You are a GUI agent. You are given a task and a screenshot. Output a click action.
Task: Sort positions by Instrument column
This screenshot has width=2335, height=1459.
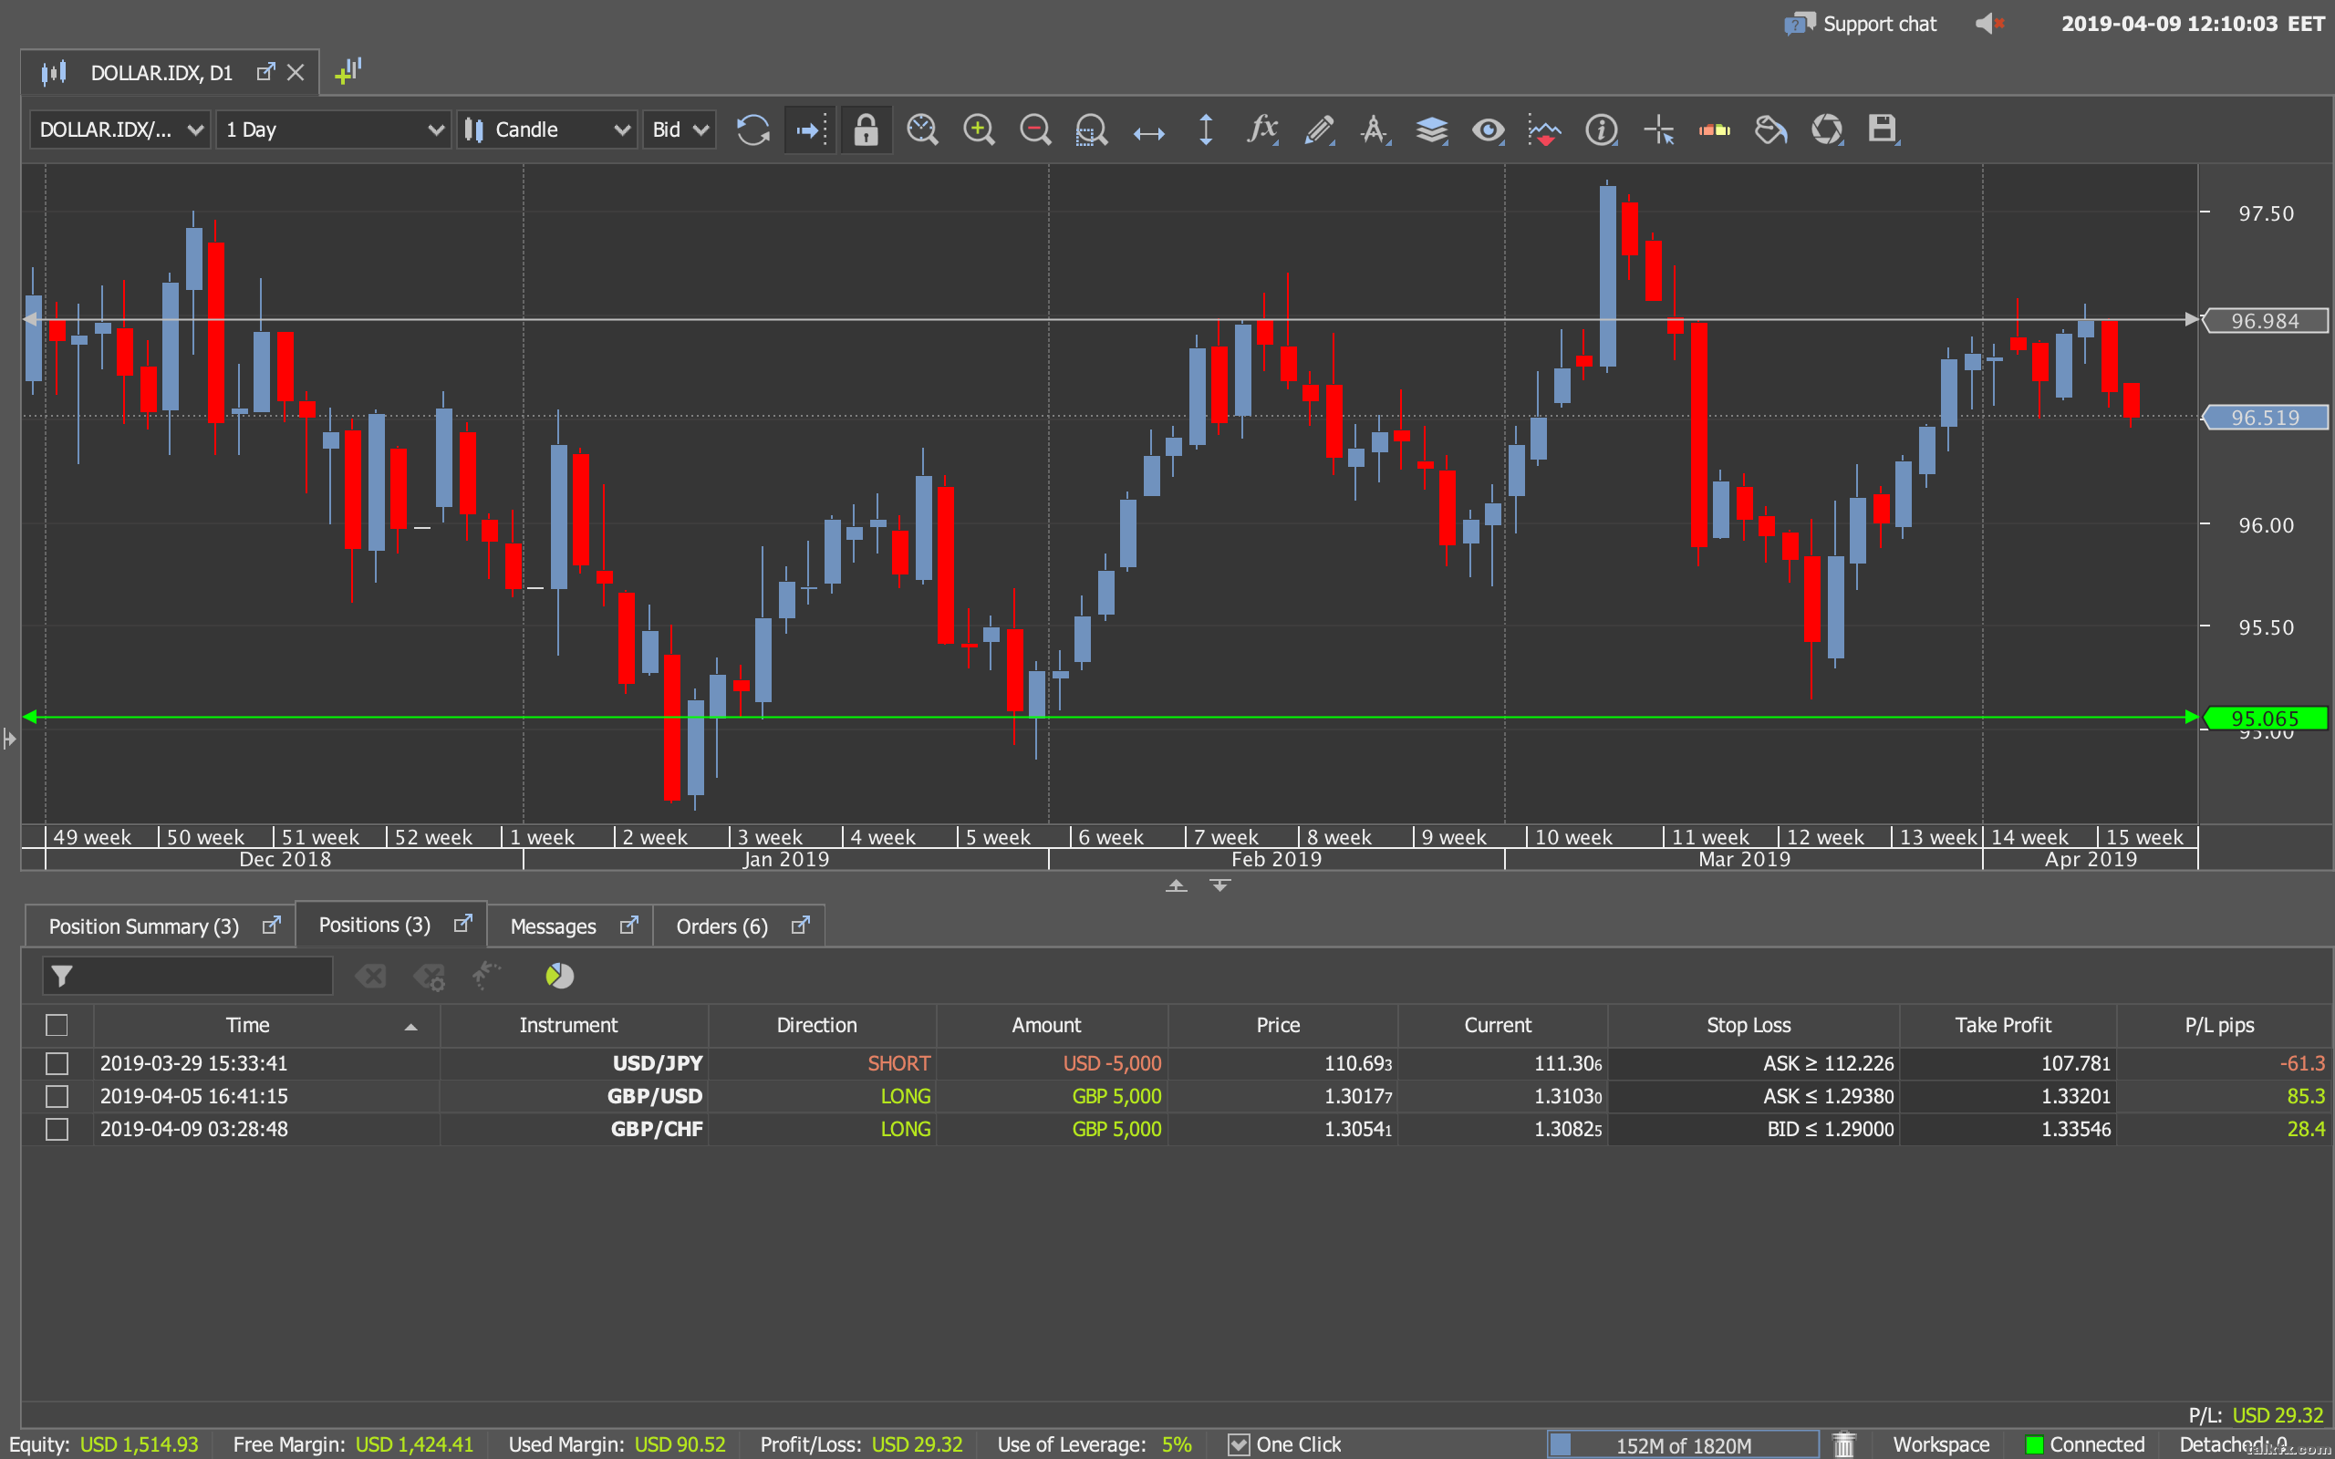(574, 1025)
